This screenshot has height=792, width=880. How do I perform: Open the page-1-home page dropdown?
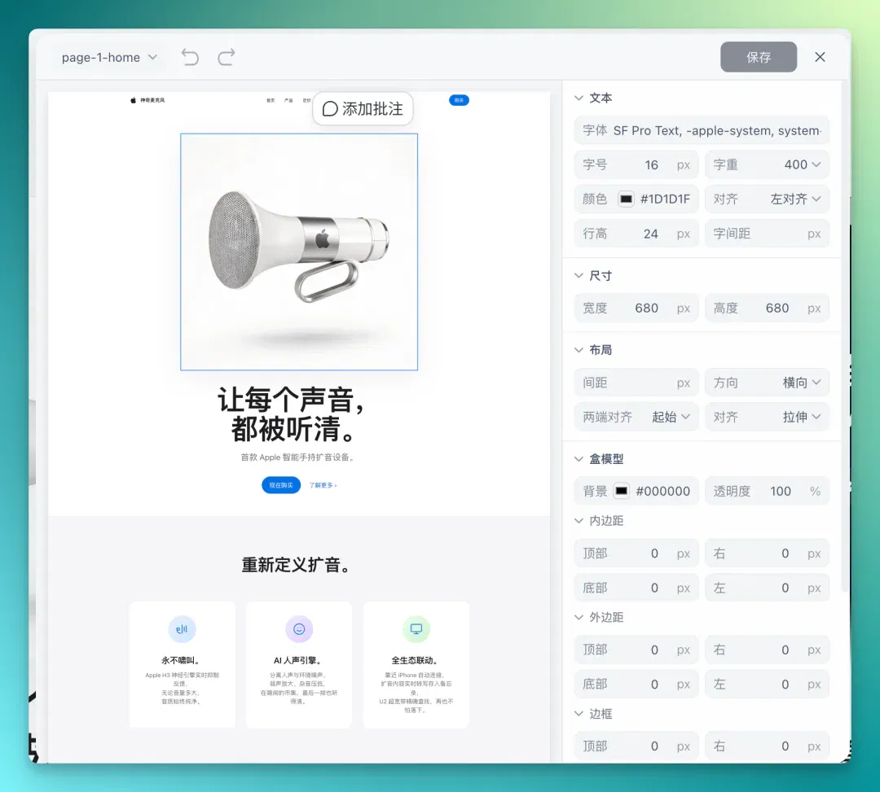(109, 57)
